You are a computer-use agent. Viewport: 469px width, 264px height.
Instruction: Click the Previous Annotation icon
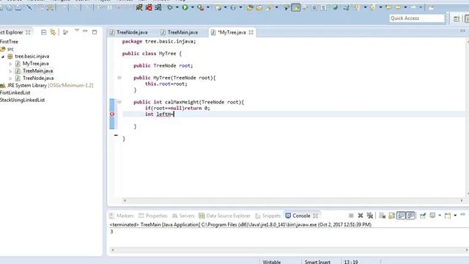pyautogui.click(x=372, y=7)
